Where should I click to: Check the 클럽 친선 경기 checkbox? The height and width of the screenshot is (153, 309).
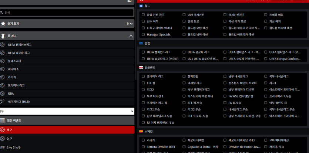coord(143,14)
